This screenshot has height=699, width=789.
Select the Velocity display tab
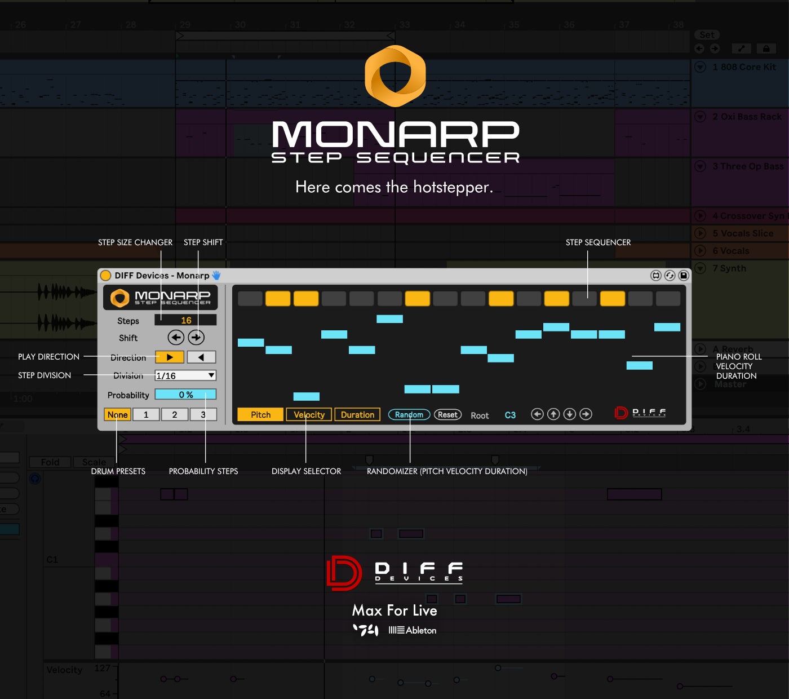pos(308,414)
